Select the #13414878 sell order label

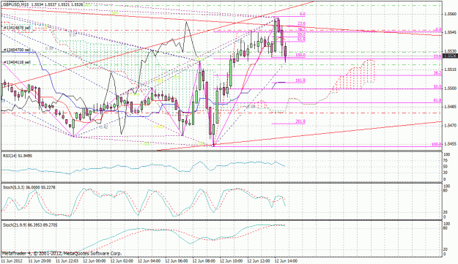tap(17, 28)
